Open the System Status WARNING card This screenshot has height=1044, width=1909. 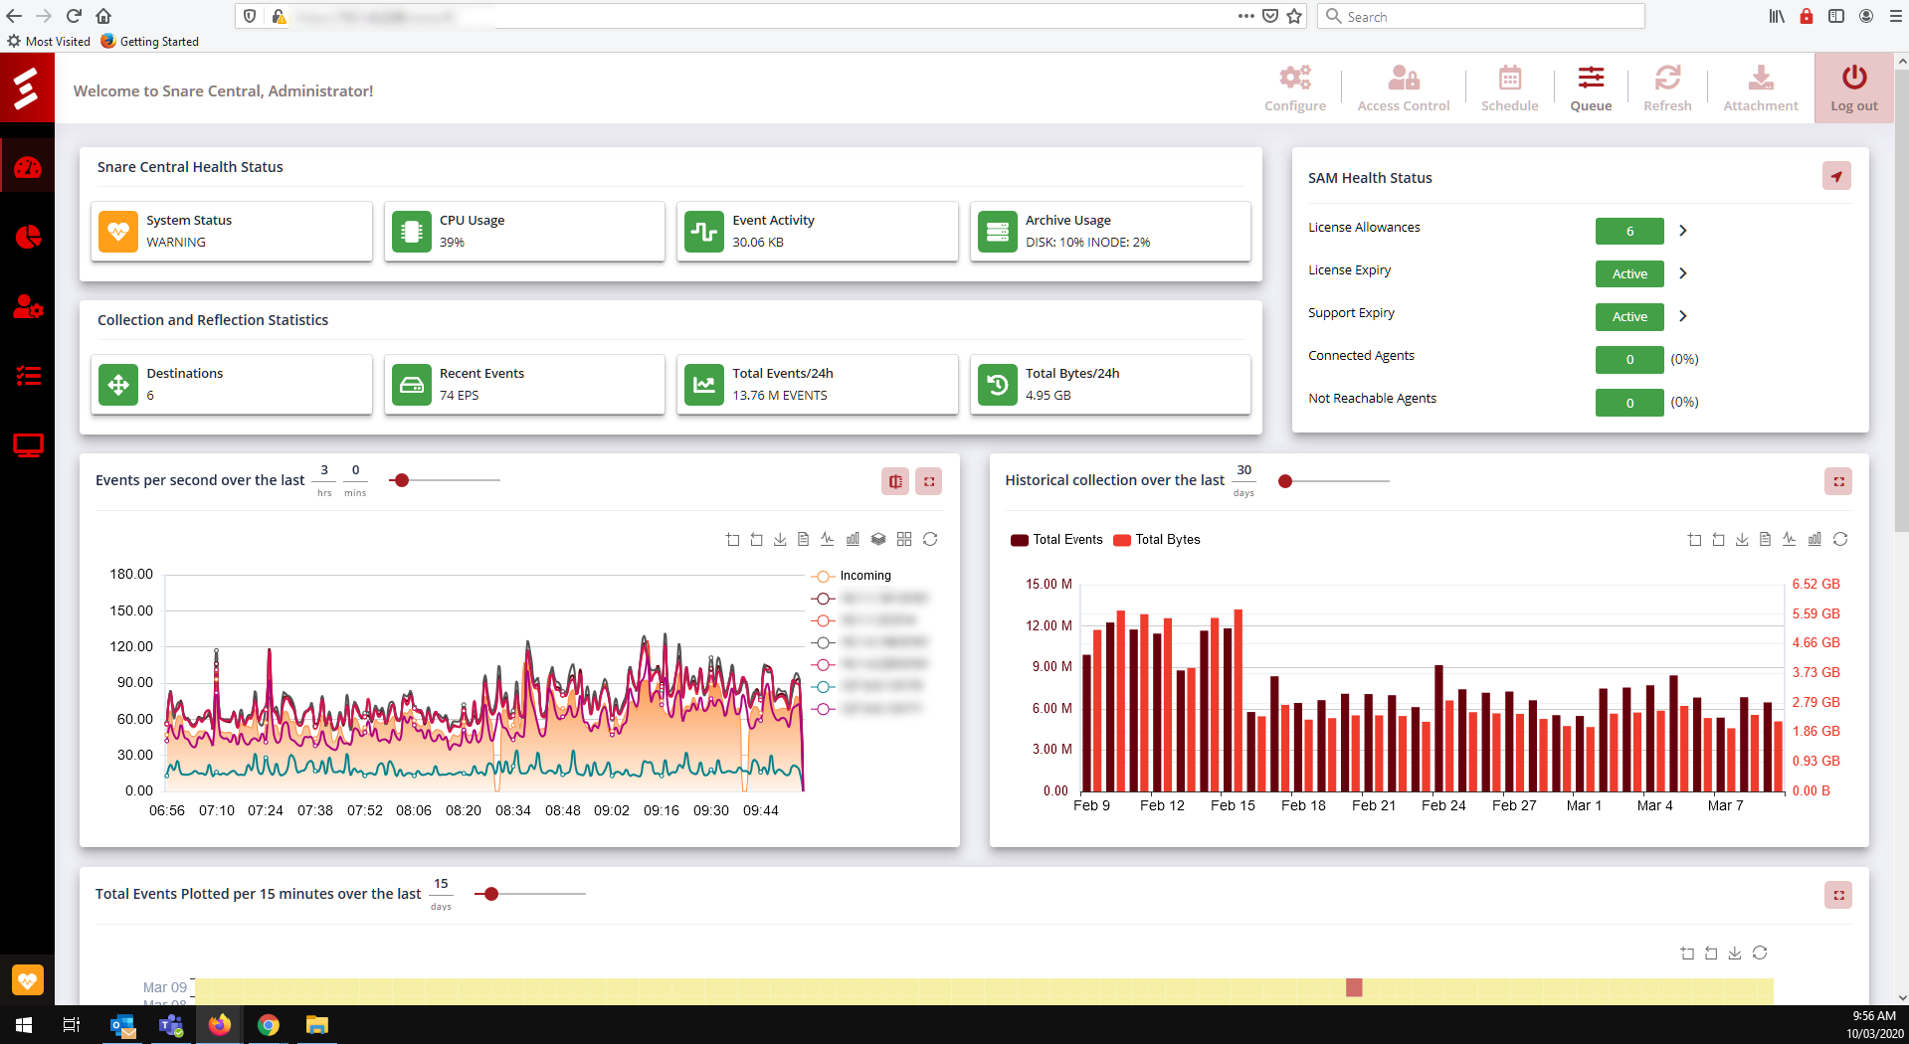pyautogui.click(x=232, y=232)
